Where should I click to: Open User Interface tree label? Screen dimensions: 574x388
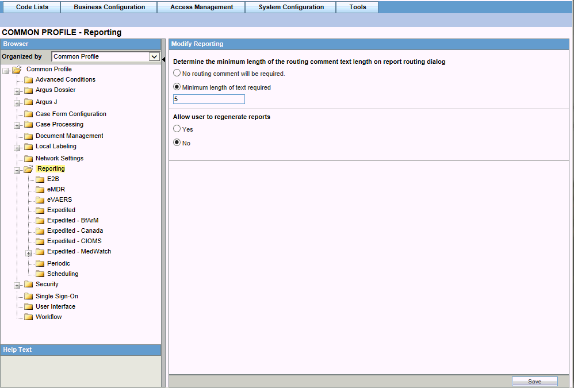[x=55, y=306]
